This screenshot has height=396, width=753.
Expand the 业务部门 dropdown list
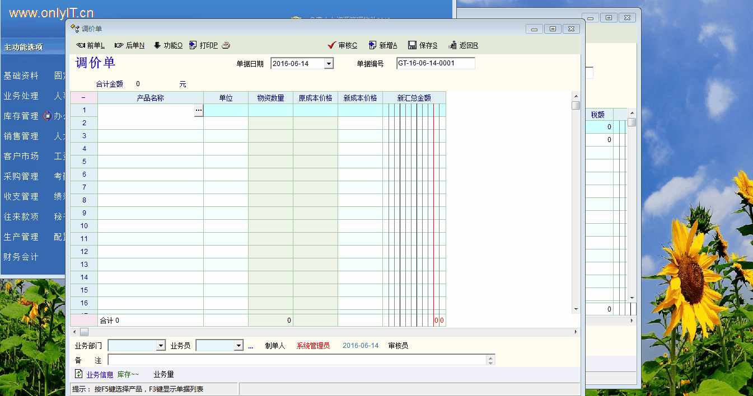pos(161,346)
